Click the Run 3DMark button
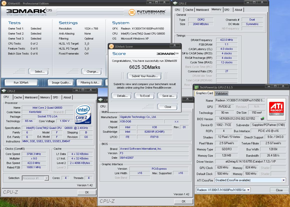Viewport: 290px width, 207px height. (x=21, y=83)
